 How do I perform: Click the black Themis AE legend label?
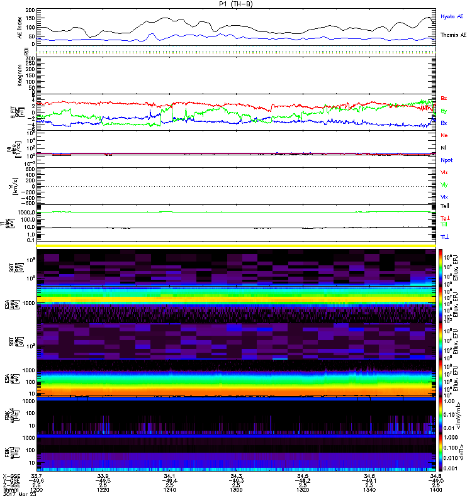(x=453, y=35)
